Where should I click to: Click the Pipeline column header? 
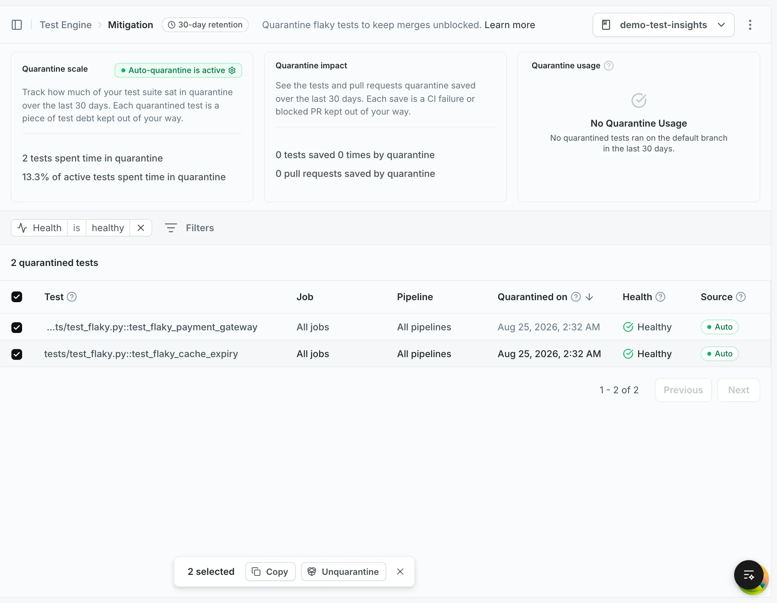point(415,297)
